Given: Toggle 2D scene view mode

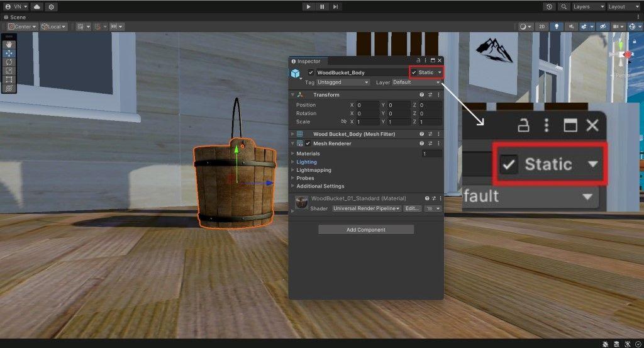Looking at the screenshot, I should (541, 26).
